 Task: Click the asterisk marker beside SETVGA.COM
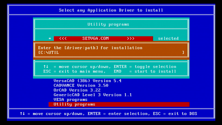point(50,39)
